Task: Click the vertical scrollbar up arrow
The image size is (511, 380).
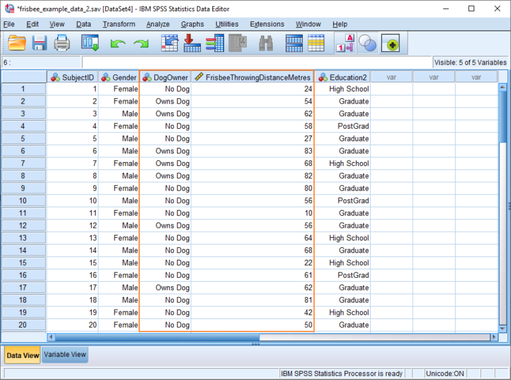Action: click(x=502, y=87)
